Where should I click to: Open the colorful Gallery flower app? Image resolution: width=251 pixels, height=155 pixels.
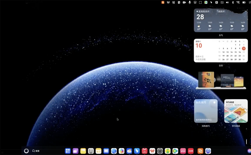pos(122,151)
